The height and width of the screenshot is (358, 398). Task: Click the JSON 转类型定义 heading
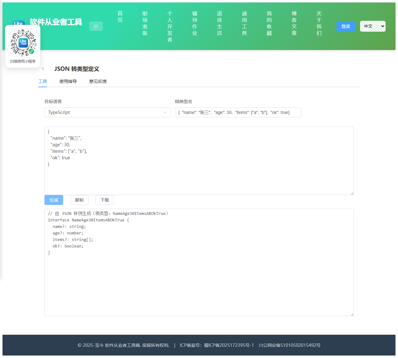coord(77,69)
